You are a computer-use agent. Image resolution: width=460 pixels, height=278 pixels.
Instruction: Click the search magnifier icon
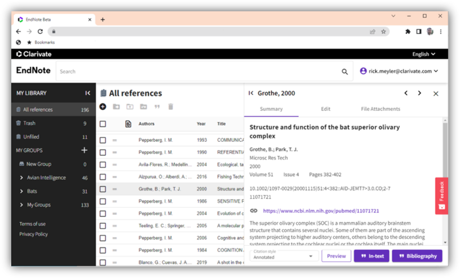[345, 72]
